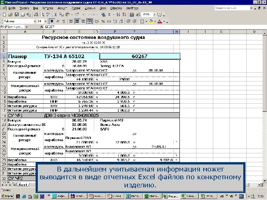Screen dimensions: 267x200
Task: Select row 1 header
Action: click(4, 37)
